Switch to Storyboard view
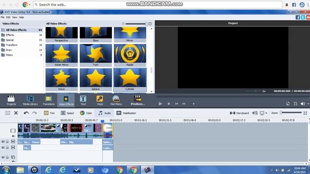 pos(239,113)
